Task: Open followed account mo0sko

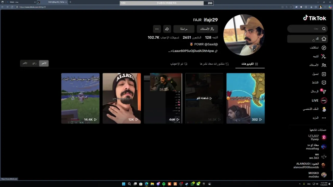Action: coord(317,175)
